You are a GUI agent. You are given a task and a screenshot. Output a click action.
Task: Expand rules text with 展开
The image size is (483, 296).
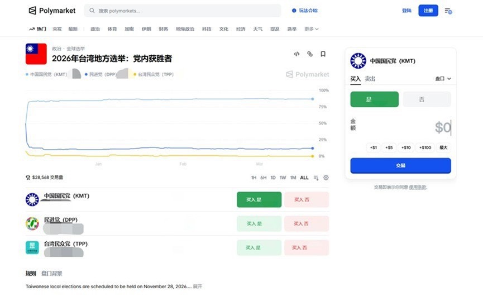pyautogui.click(x=198, y=287)
